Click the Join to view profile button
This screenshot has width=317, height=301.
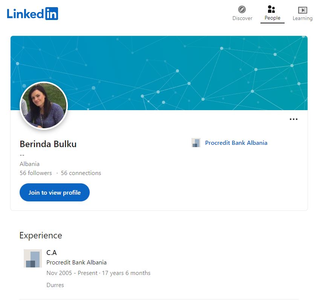point(55,192)
